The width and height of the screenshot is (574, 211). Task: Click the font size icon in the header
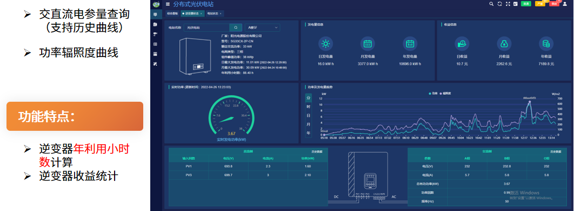(516, 4)
